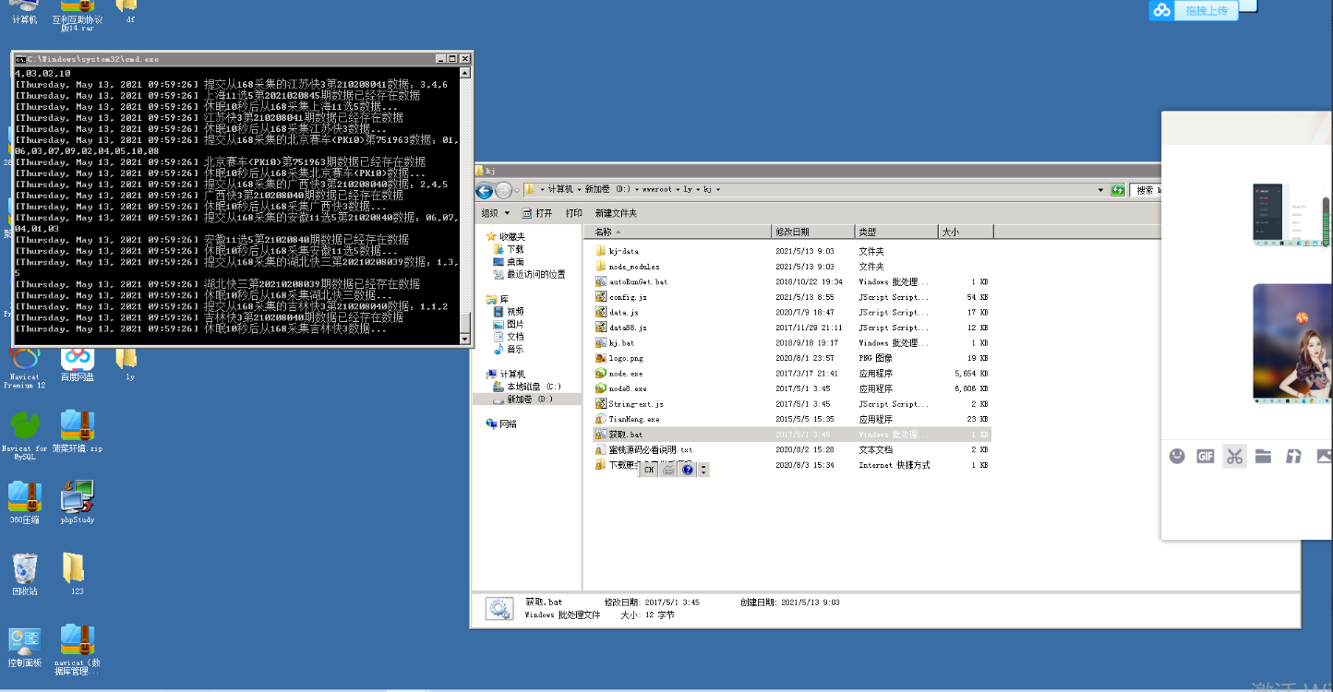Click cmd window scrollbar up arrow
1333x692 pixels.
tap(465, 72)
